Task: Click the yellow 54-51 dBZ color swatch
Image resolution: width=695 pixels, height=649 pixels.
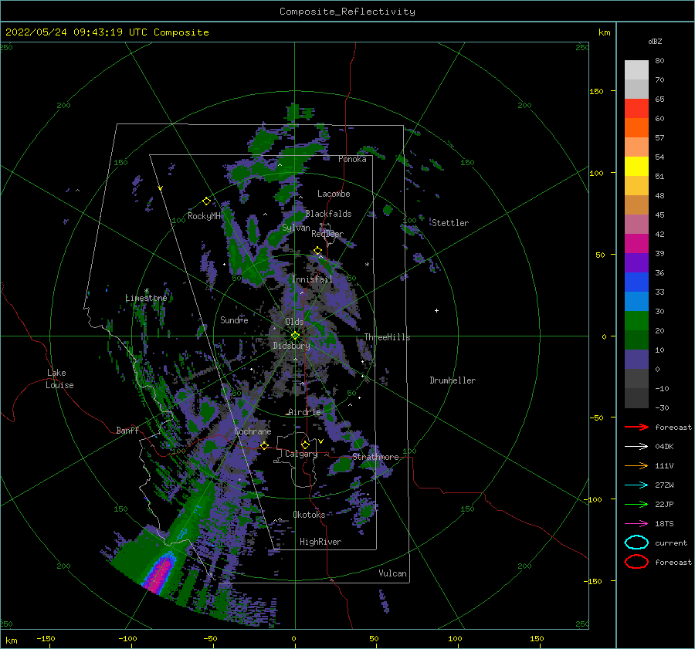Action: pos(636,167)
